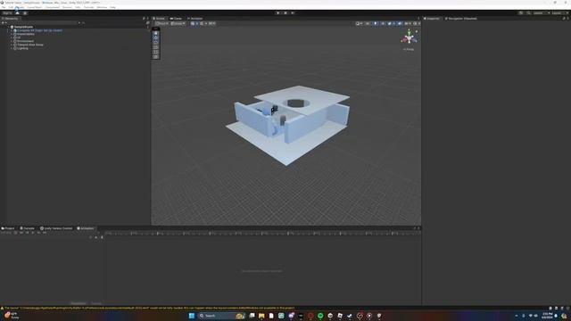Switch to Curves view in the Animation panel
Screen dimensions: 571x321
[96, 303]
